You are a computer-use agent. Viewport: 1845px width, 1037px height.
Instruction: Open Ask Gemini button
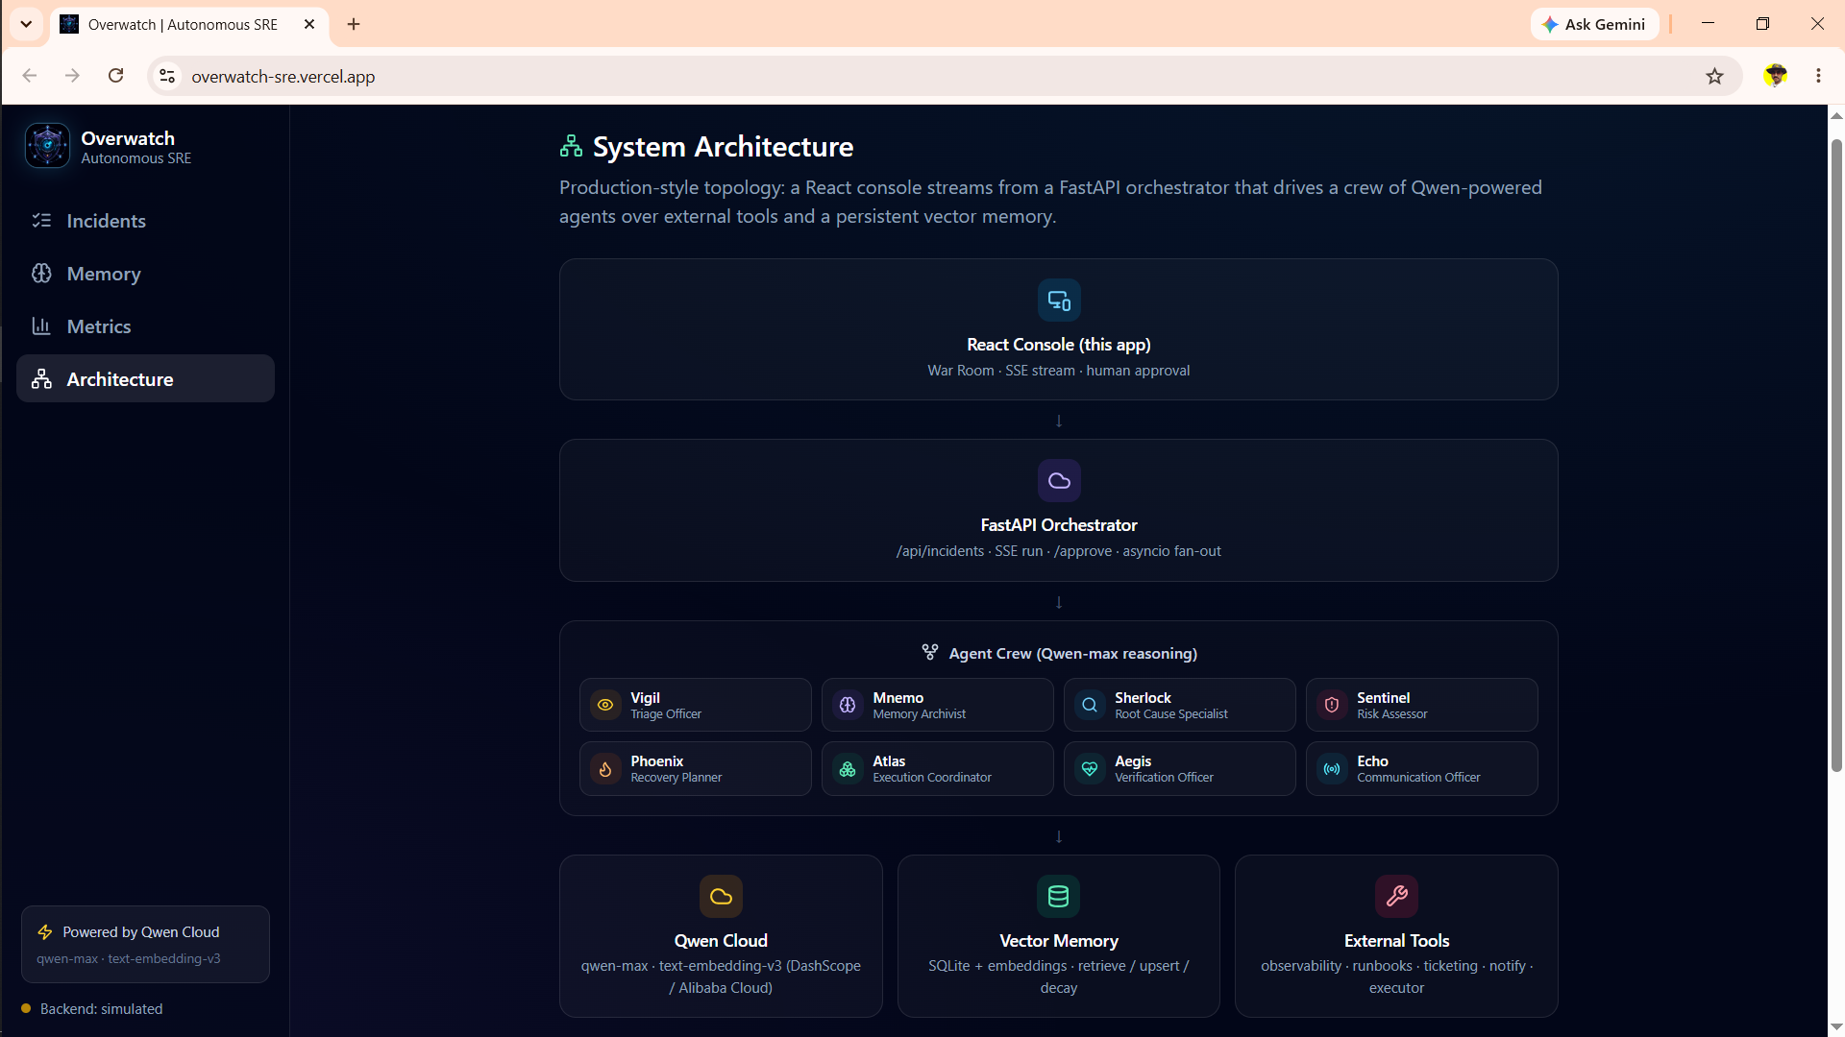point(1594,24)
